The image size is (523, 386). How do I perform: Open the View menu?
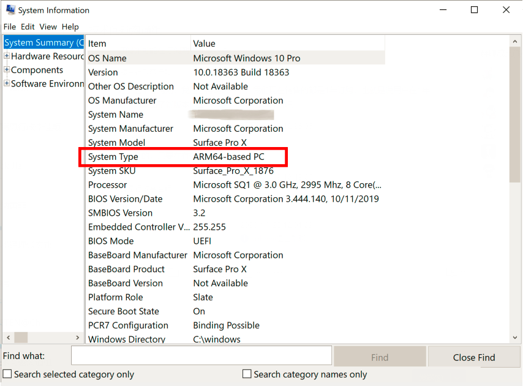click(48, 27)
